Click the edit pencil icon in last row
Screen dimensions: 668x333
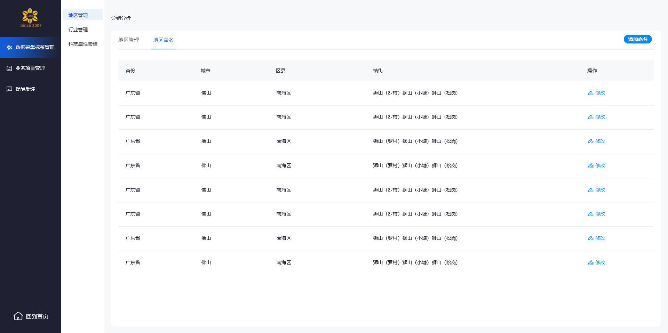coord(590,262)
